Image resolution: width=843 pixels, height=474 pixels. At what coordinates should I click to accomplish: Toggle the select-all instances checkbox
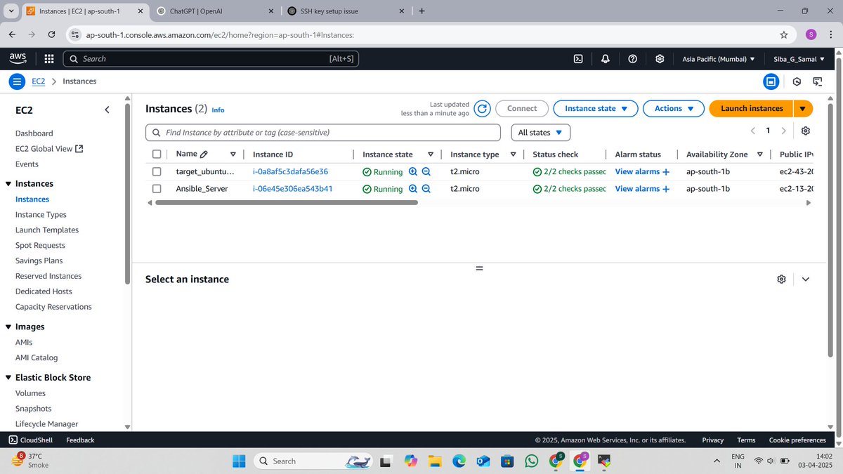point(157,154)
